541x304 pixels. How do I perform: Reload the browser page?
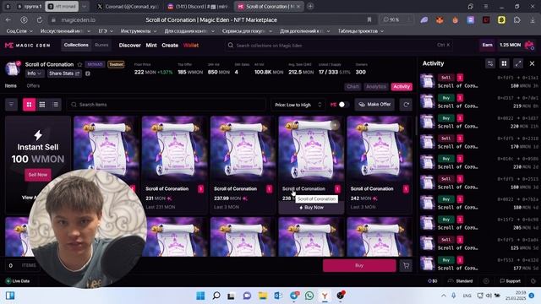pyautogui.click(x=40, y=20)
